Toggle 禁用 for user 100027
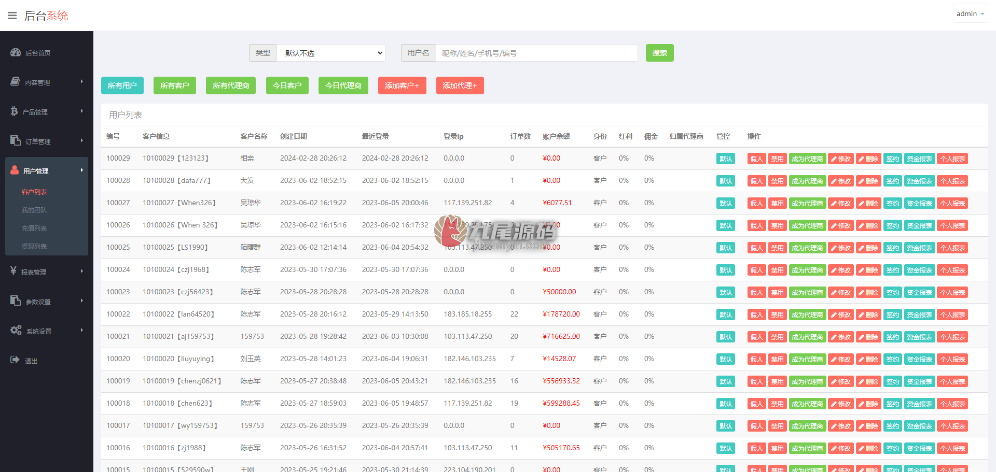Viewport: 996px width, 472px height. pyautogui.click(x=777, y=203)
